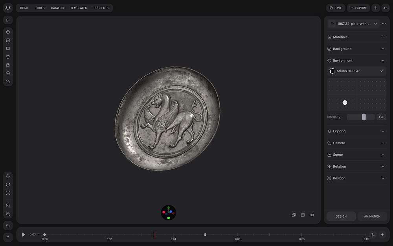
Task: Click the Intensity value field 1.25
Action: [381, 117]
